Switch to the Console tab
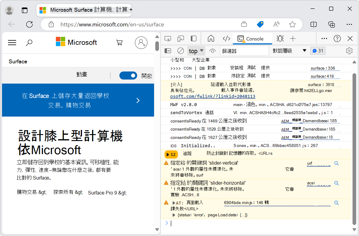Screen dimensions: 359x236 click(x=253, y=38)
